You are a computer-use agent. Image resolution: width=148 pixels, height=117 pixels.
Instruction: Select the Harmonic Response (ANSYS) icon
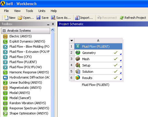click(x=5, y=72)
